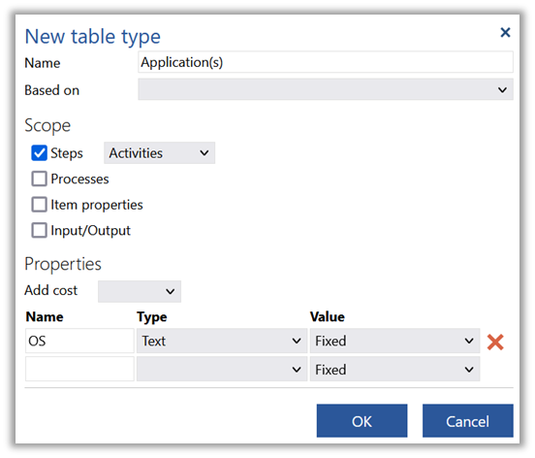Image resolution: width=535 pixels, height=458 pixels.
Task: Open the Add cost dropdown
Action: coord(140,291)
